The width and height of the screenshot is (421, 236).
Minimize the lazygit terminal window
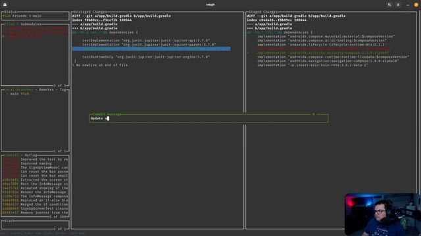point(408,5)
